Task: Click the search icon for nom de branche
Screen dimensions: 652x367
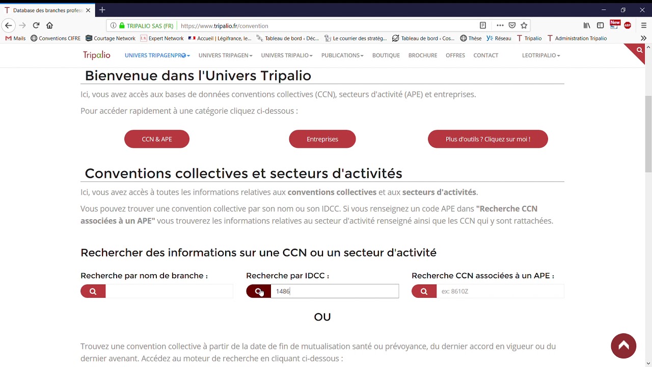Action: pos(93,292)
